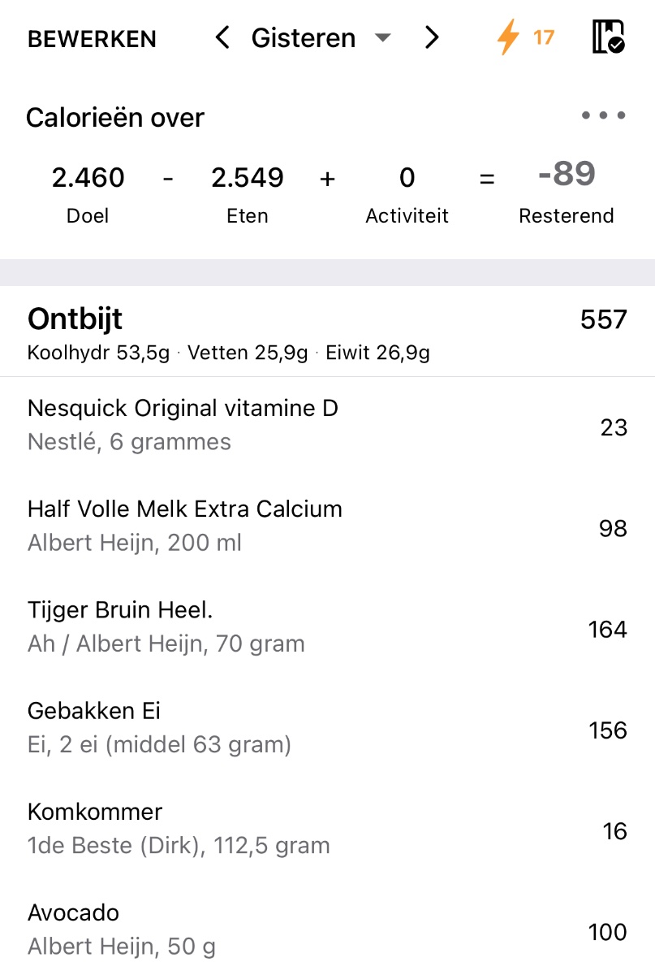Select the Nesquick Original vitamine D entry
The height and width of the screenshot is (975, 655).
[183, 424]
